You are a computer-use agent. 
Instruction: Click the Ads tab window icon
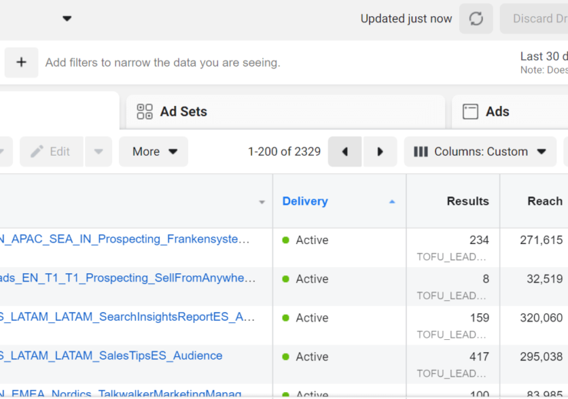[471, 112]
